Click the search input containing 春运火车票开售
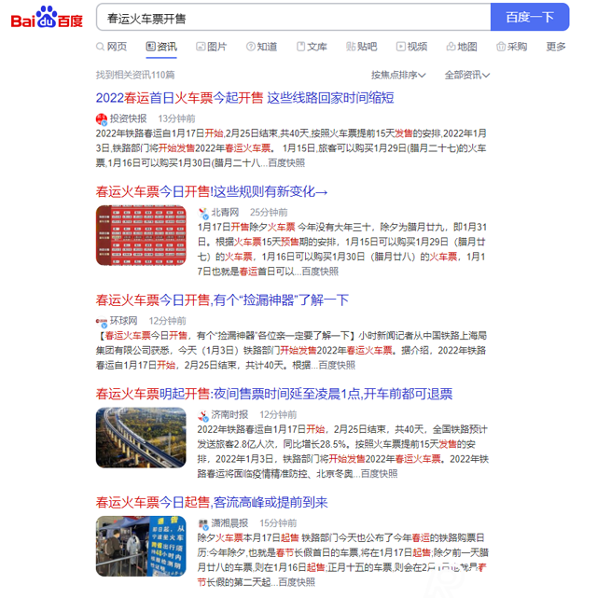 pyautogui.click(x=293, y=17)
